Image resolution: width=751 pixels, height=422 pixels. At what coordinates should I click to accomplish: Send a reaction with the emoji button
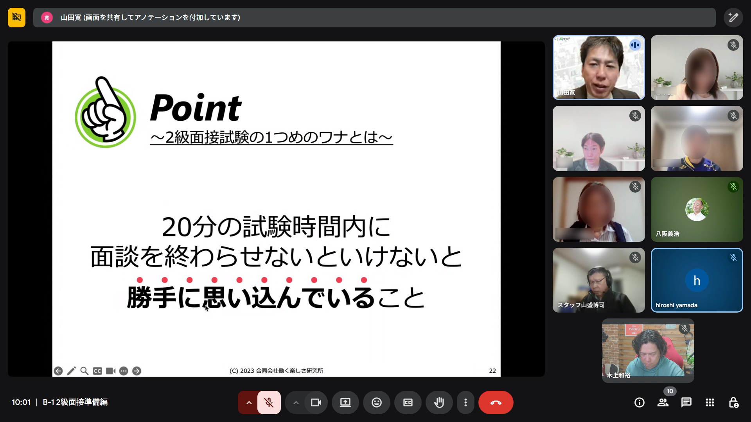click(x=376, y=402)
